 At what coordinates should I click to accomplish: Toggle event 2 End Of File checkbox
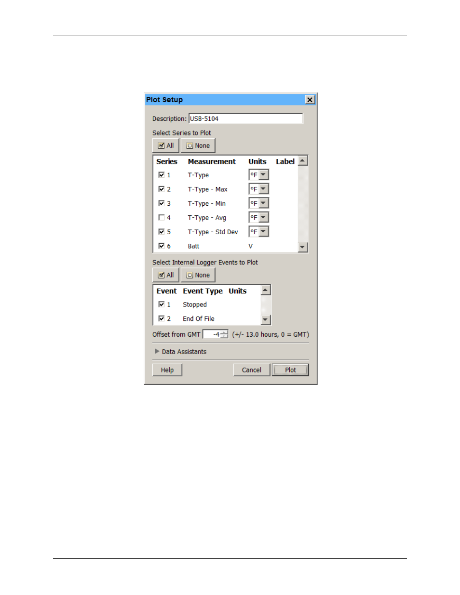(x=162, y=318)
